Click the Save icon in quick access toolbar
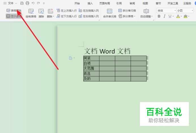This screenshot has width=196, height=133. click(x=22, y=3)
